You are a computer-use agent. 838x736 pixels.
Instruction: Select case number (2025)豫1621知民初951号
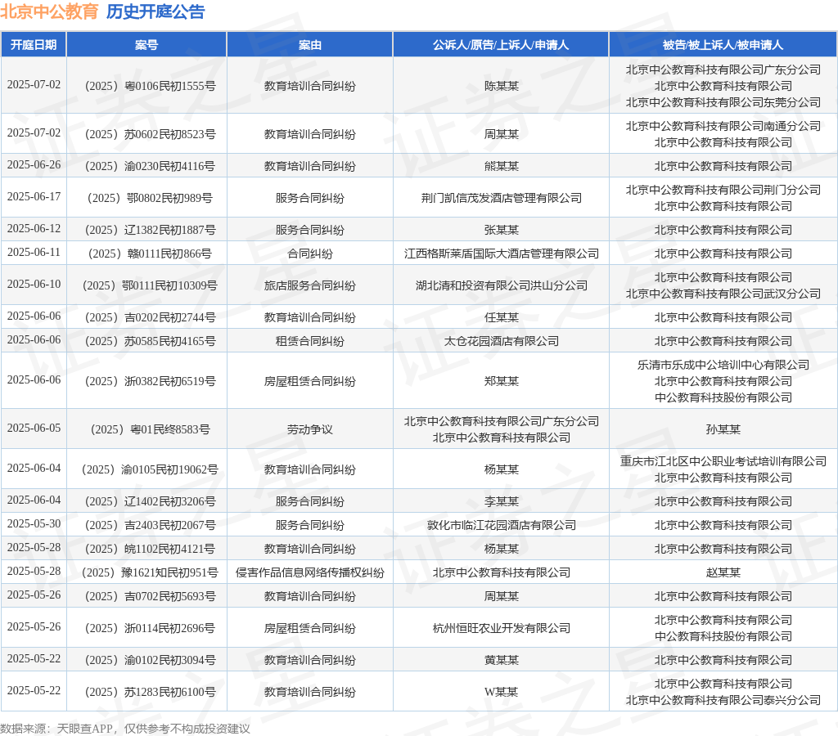coord(150,572)
